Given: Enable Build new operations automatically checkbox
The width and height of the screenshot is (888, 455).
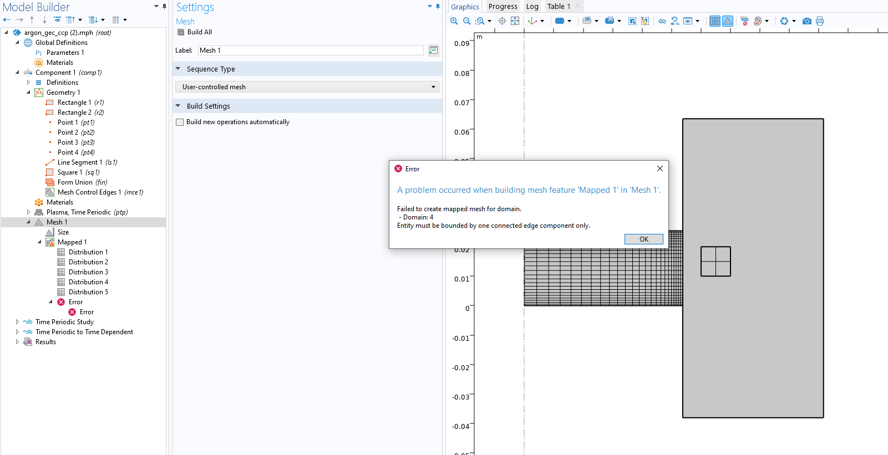Looking at the screenshot, I should [x=180, y=122].
